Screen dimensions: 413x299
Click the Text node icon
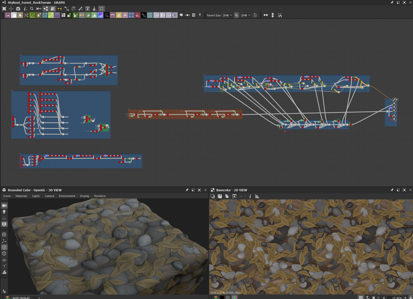click(x=125, y=15)
